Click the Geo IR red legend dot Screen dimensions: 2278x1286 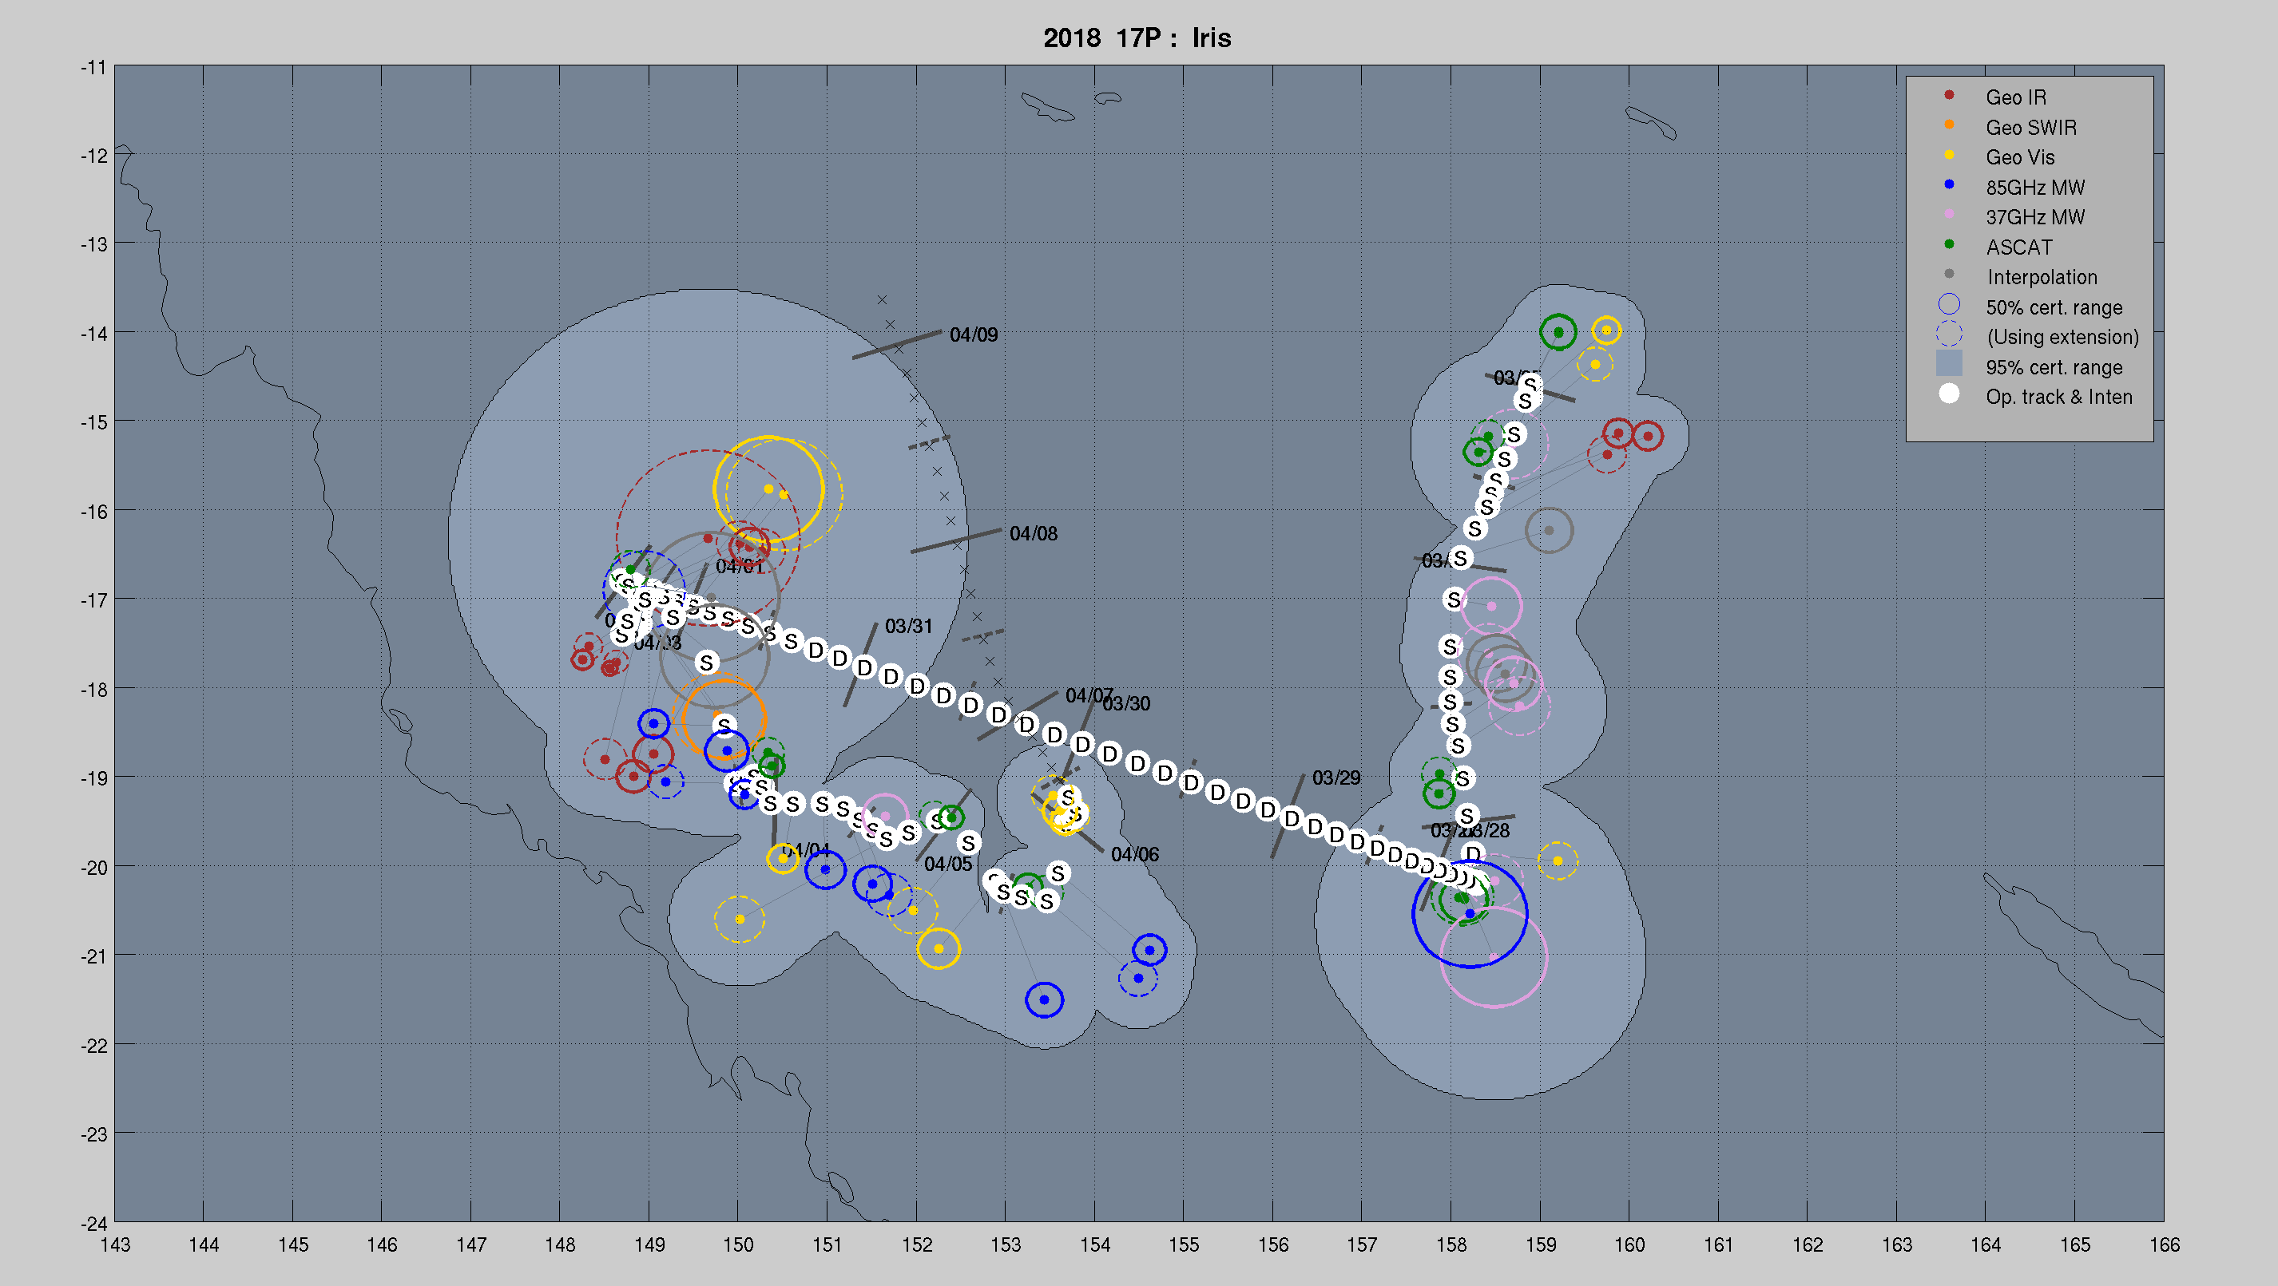(x=1949, y=94)
